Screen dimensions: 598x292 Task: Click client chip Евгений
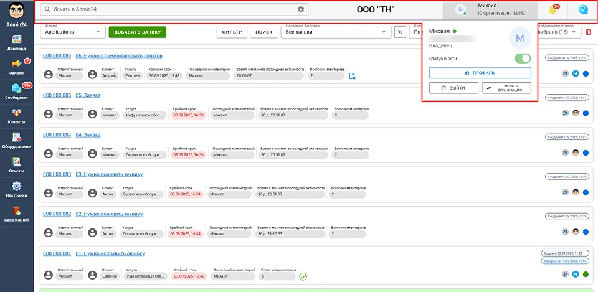coord(110,276)
